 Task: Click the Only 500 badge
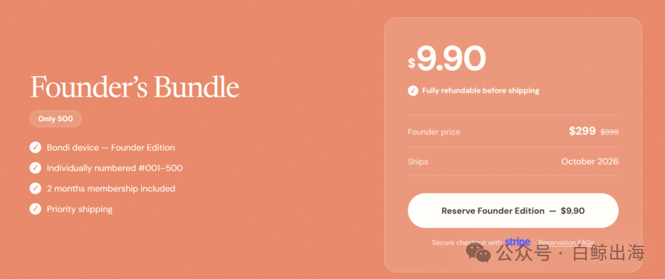click(55, 119)
